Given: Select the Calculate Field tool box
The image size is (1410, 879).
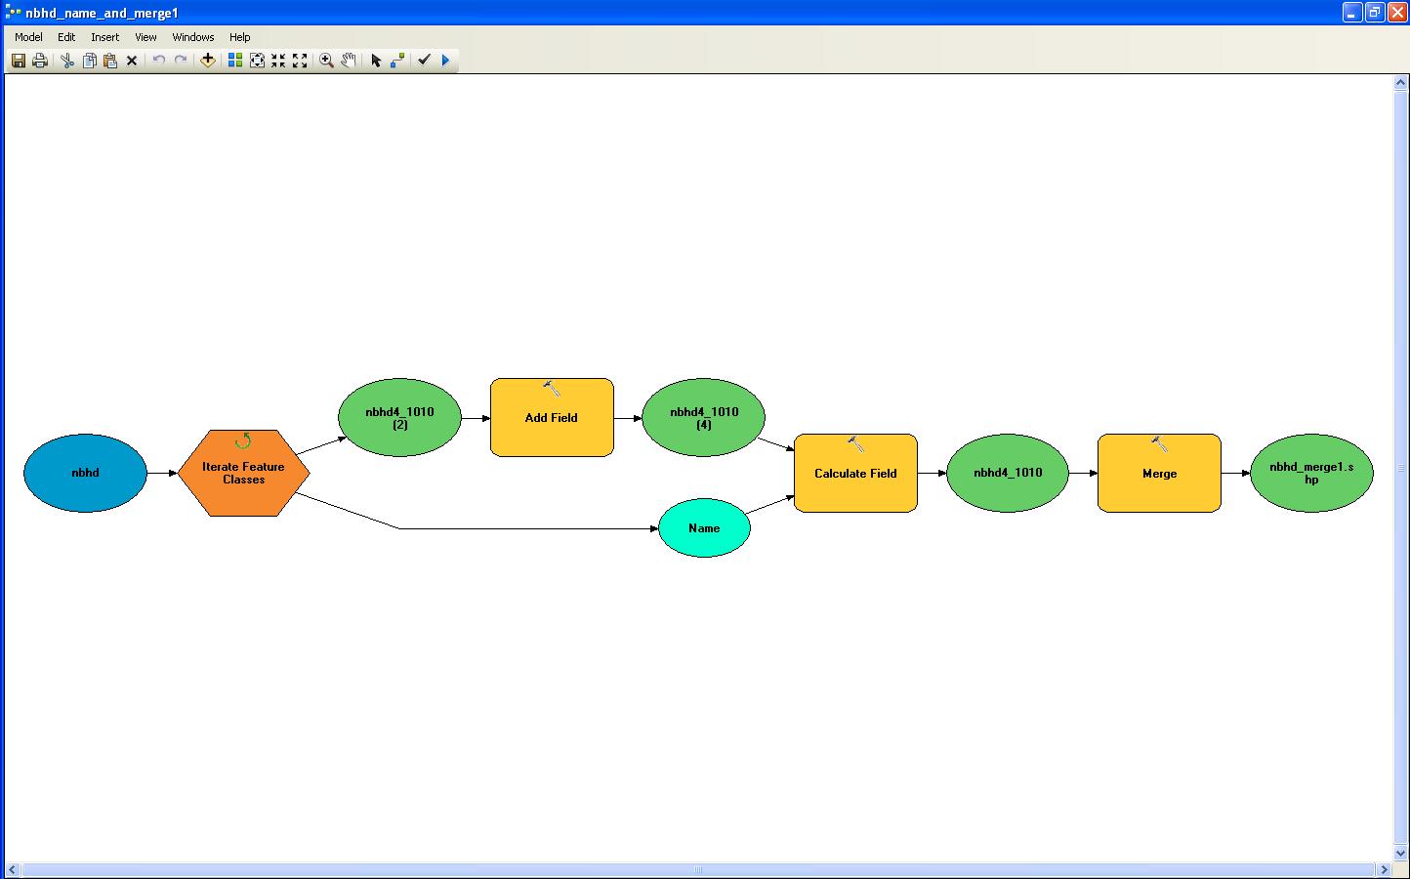Looking at the screenshot, I should [855, 473].
